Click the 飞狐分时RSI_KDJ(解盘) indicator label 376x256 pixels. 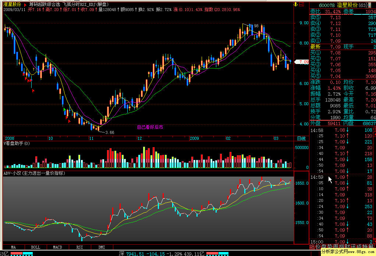tap(86, 4)
